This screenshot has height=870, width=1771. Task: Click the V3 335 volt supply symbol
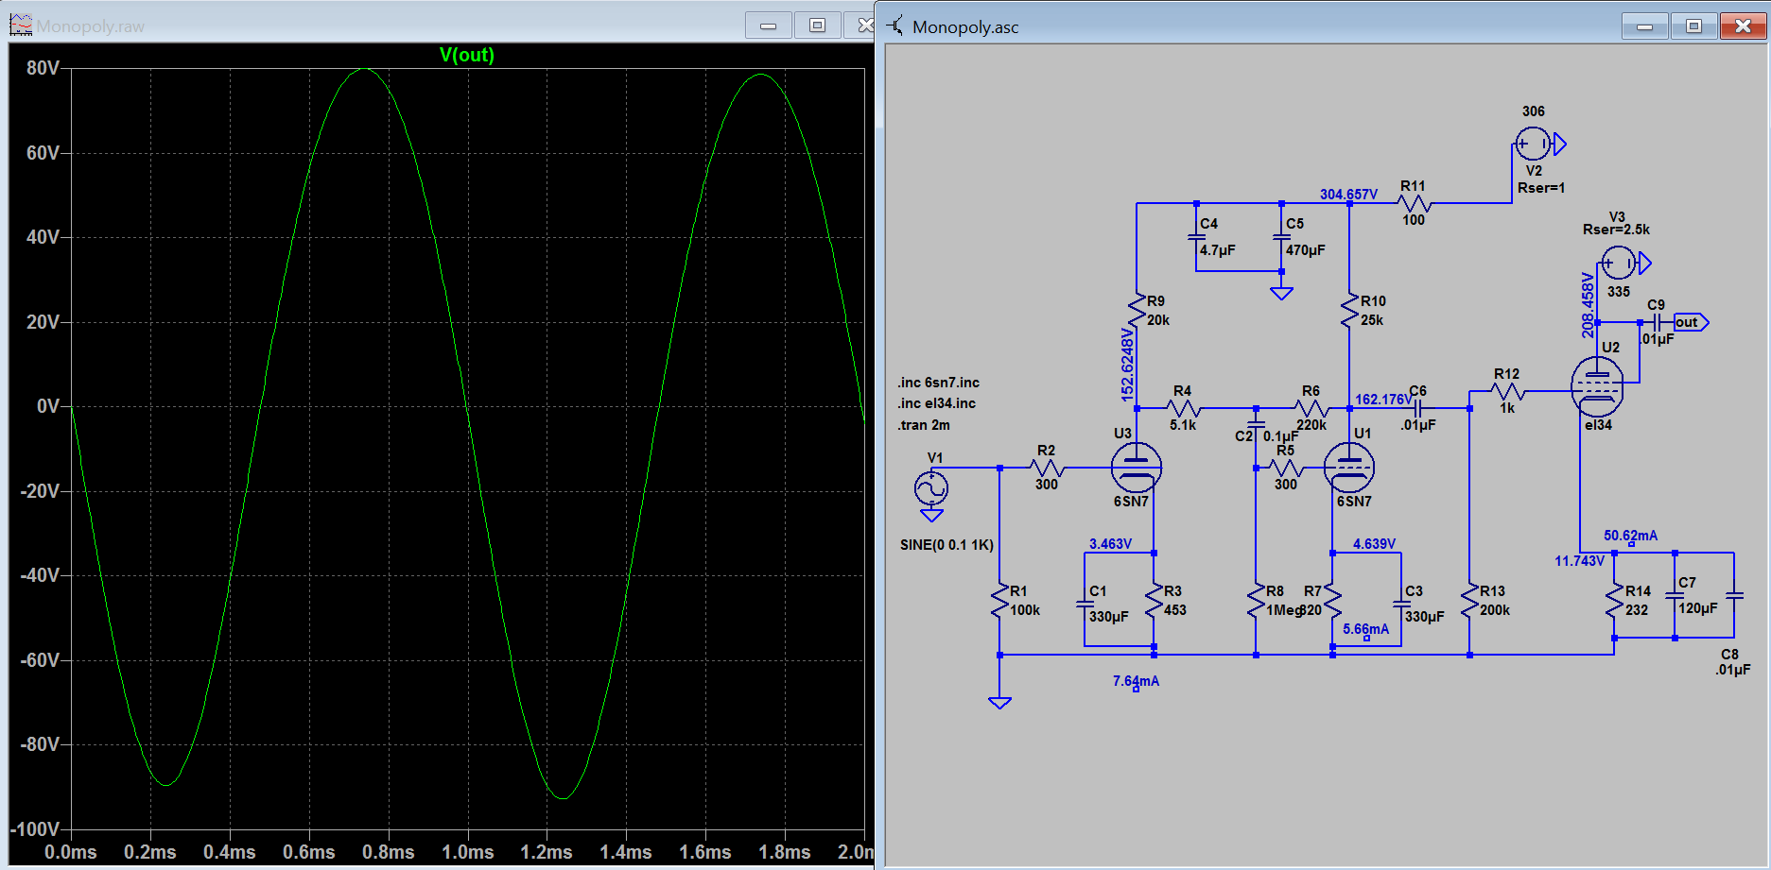click(x=1618, y=263)
